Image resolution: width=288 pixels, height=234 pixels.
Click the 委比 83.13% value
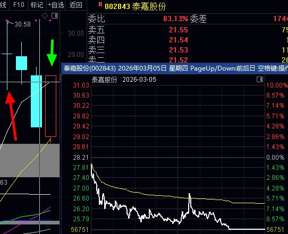tap(176, 19)
